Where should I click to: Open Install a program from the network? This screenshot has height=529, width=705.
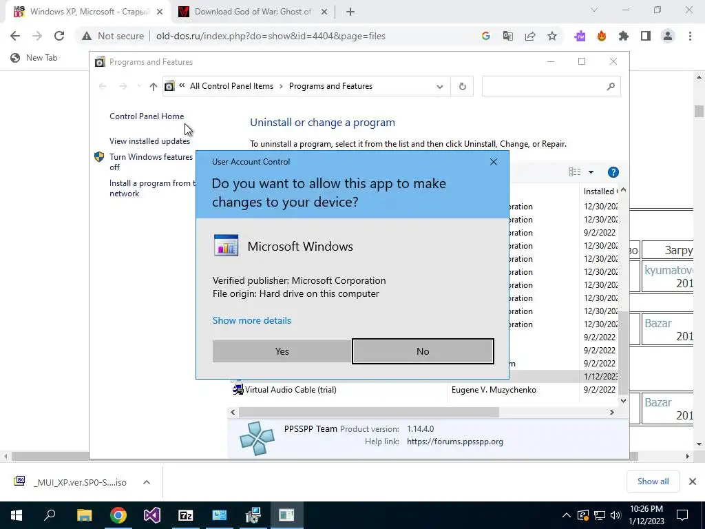(x=152, y=188)
